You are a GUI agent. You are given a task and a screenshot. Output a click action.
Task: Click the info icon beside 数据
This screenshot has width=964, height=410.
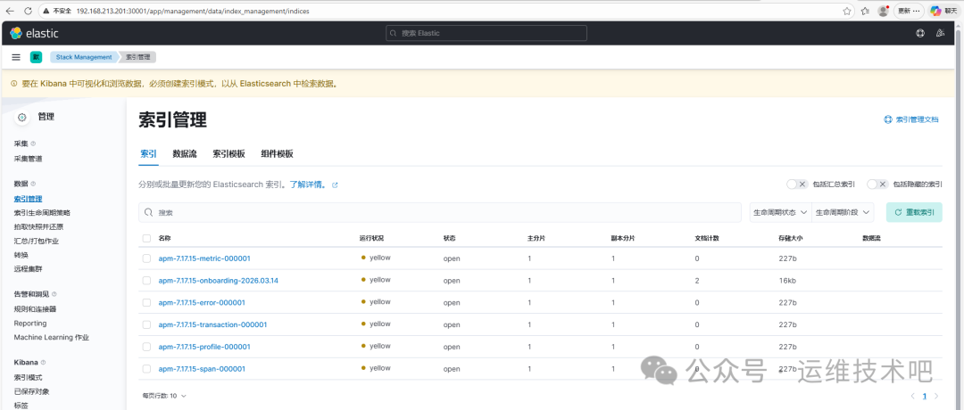click(33, 184)
